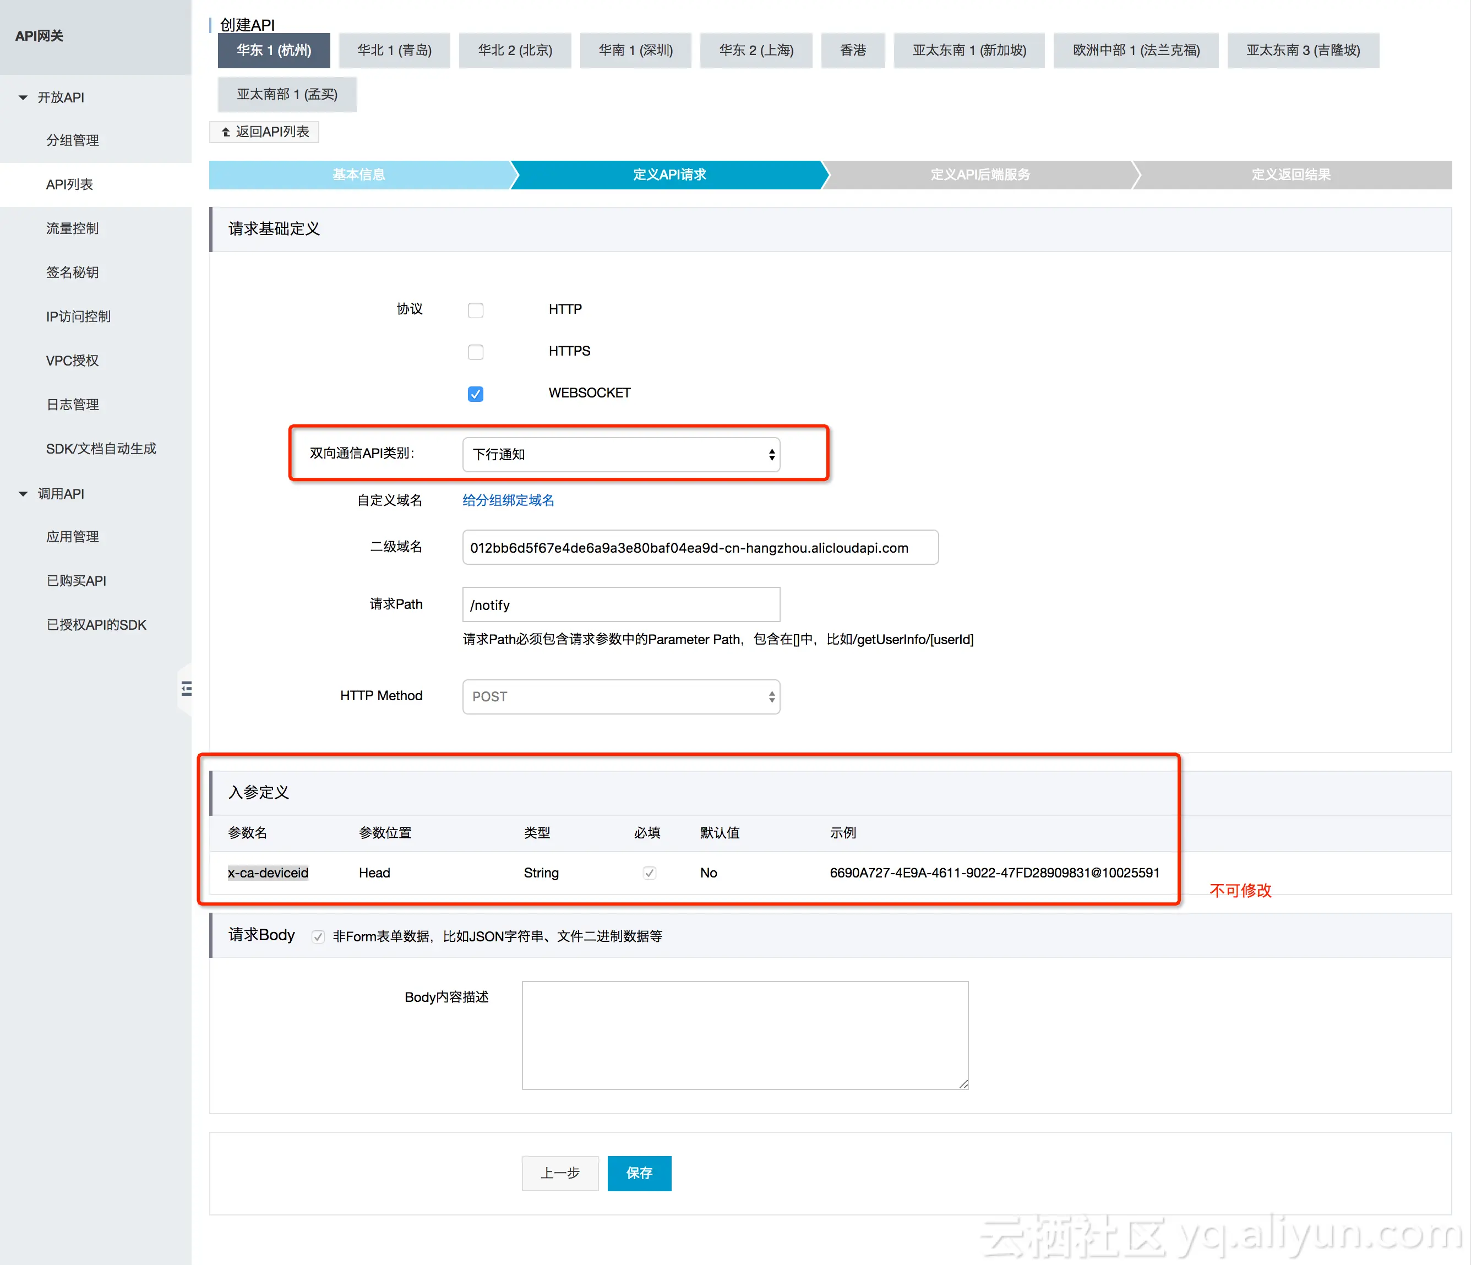This screenshot has width=1471, height=1265.
Task: Focus the Body内容描述 text area
Action: 744,1034
